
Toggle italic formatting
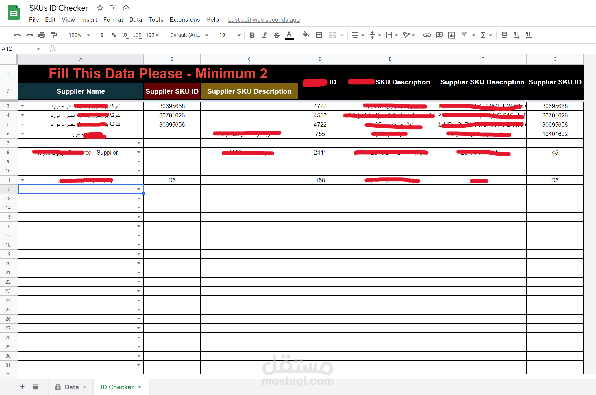[264, 35]
